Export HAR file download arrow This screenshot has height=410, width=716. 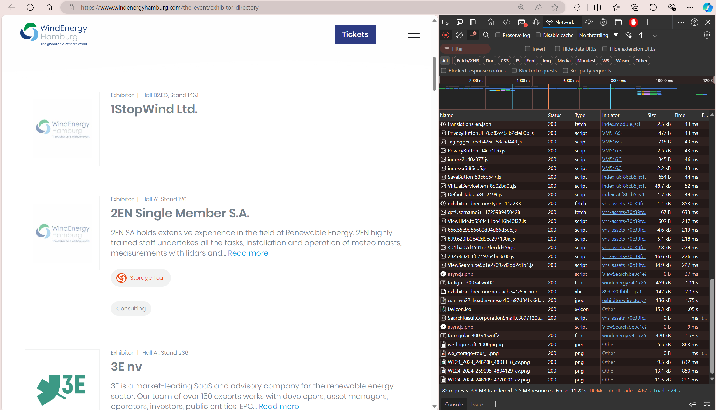tap(655, 35)
